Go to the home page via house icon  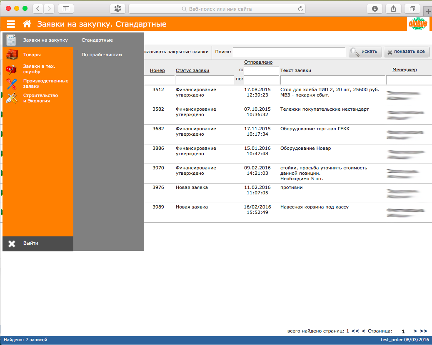[27, 24]
